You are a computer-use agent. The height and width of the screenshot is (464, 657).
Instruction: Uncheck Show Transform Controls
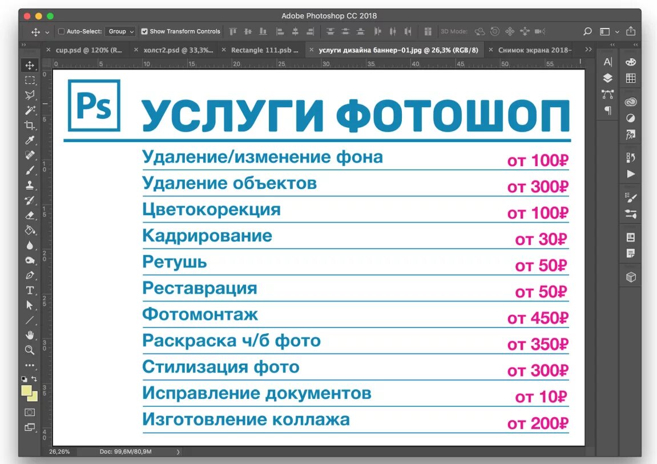[x=144, y=31]
